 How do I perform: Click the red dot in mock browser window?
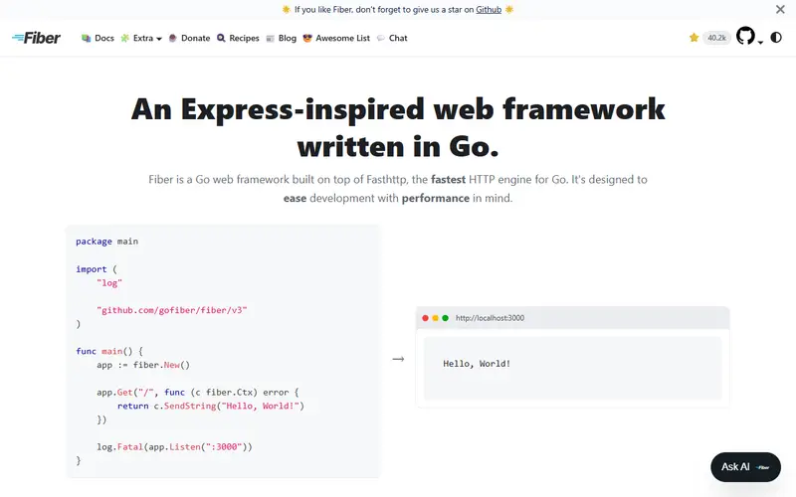tap(426, 318)
